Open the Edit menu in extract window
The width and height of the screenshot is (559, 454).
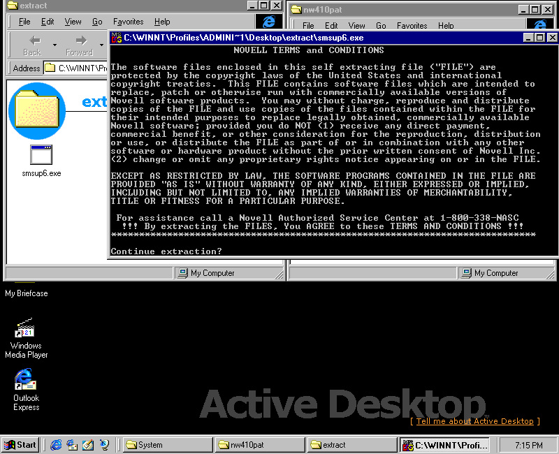tap(48, 22)
